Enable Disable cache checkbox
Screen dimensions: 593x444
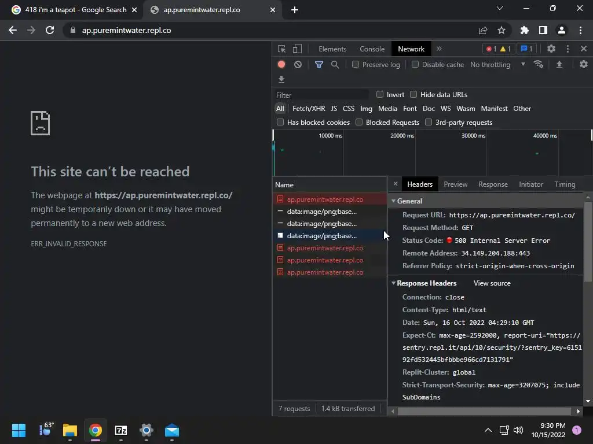(x=415, y=65)
